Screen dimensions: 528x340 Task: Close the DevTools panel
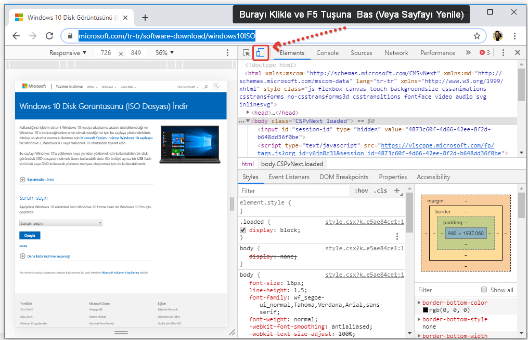(517, 52)
